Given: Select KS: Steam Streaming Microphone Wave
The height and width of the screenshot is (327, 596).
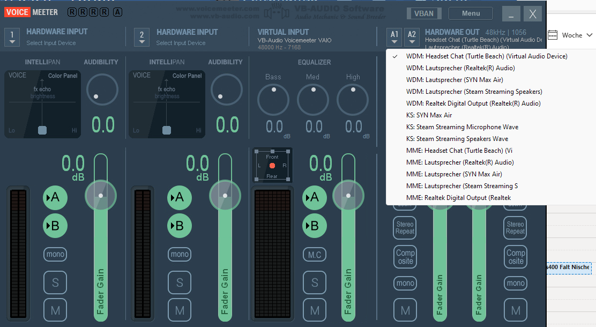Looking at the screenshot, I should coord(462,127).
